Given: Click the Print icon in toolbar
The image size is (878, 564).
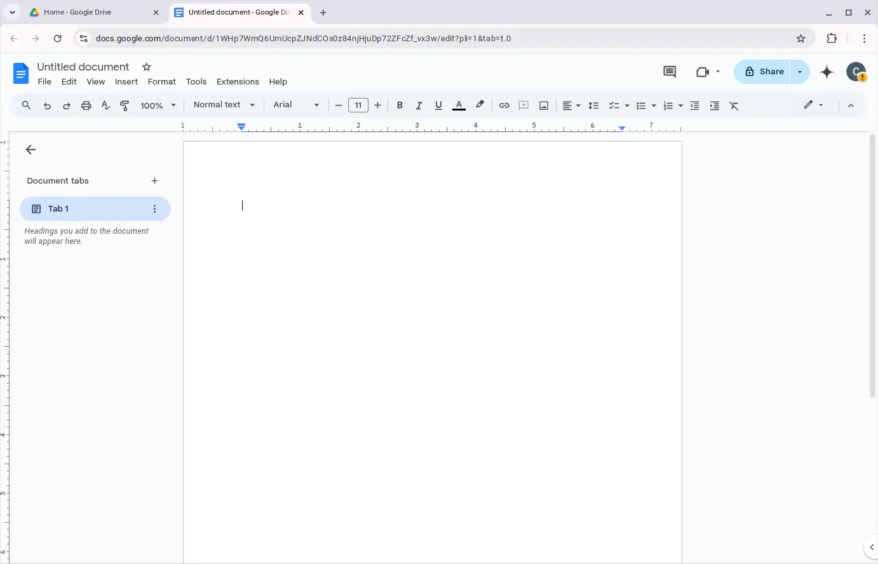Looking at the screenshot, I should pos(86,105).
